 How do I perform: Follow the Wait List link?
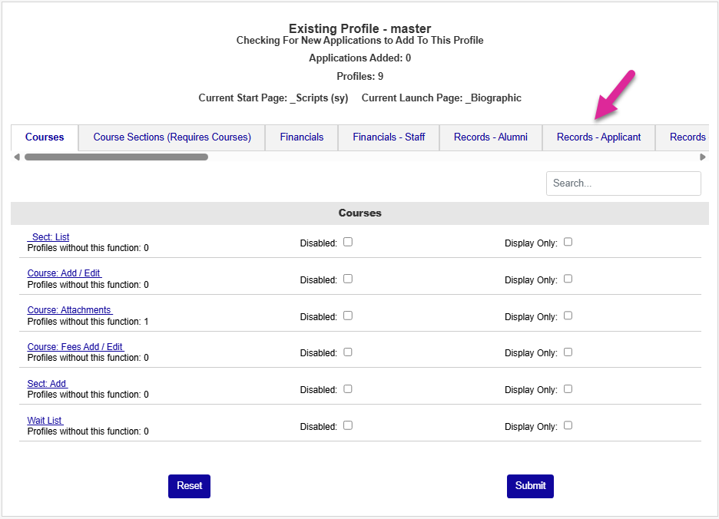click(x=45, y=420)
